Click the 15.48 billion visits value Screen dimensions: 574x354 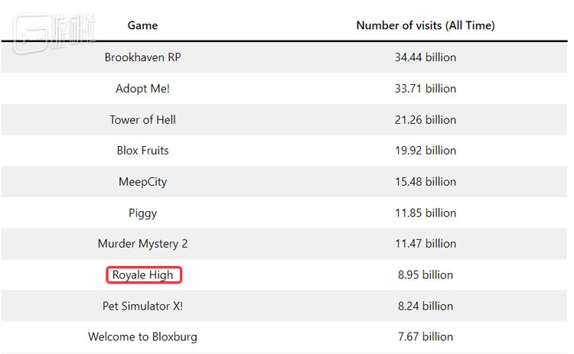click(x=426, y=182)
